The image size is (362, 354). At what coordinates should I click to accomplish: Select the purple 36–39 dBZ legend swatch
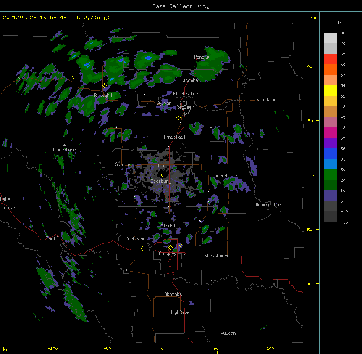[330, 143]
